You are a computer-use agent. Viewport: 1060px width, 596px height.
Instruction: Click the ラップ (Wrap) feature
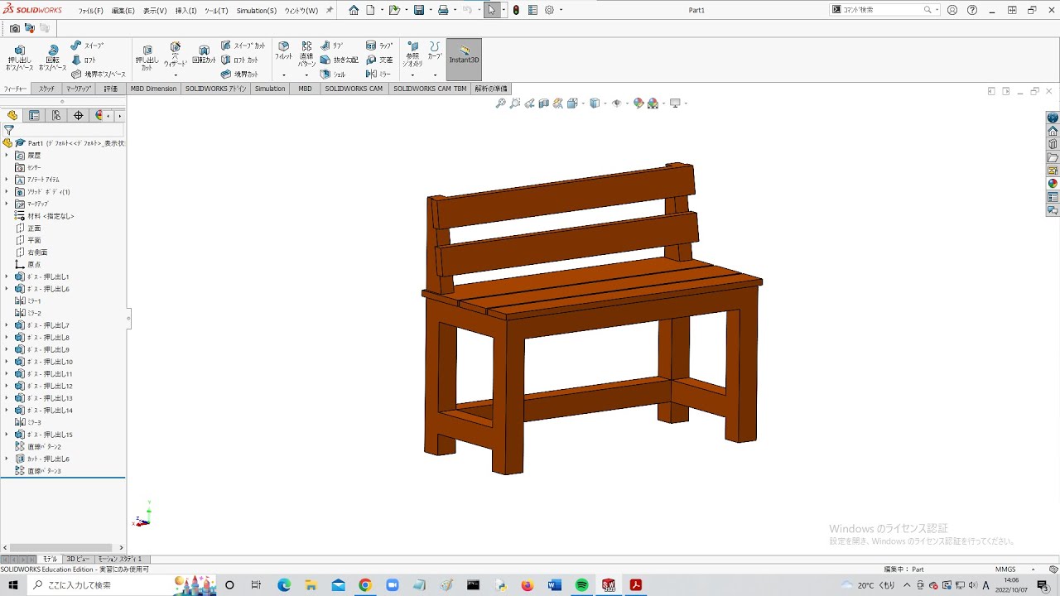tap(379, 46)
